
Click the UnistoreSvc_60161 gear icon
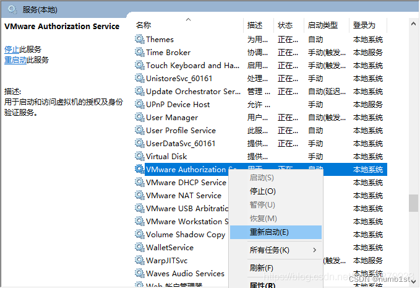point(140,78)
